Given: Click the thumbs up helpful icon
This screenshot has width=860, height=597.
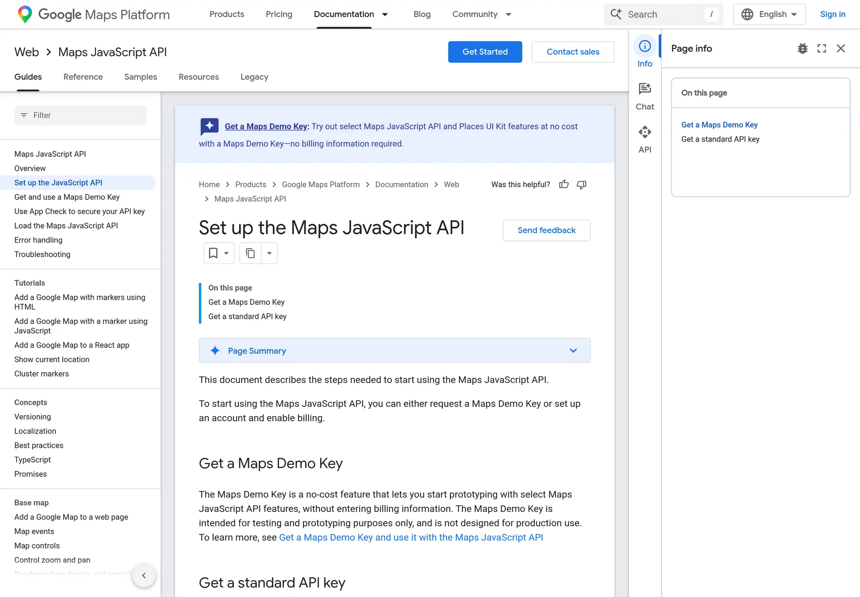Looking at the screenshot, I should 564,185.
